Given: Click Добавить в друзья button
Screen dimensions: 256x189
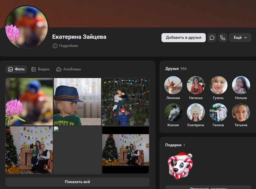Looking at the screenshot, I should [183, 38].
